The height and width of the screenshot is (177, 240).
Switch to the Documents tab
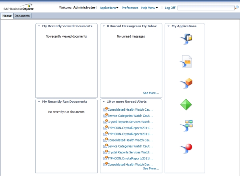[x=22, y=16]
